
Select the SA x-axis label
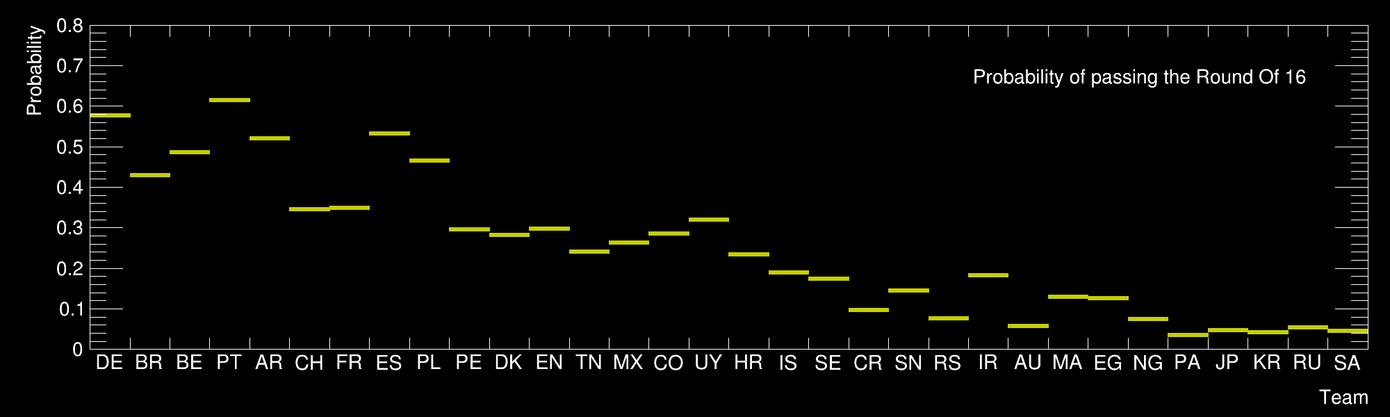(1347, 363)
